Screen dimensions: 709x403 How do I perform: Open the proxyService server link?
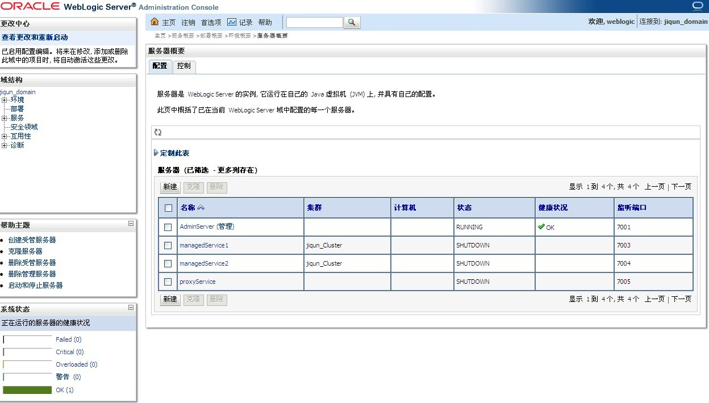(198, 282)
